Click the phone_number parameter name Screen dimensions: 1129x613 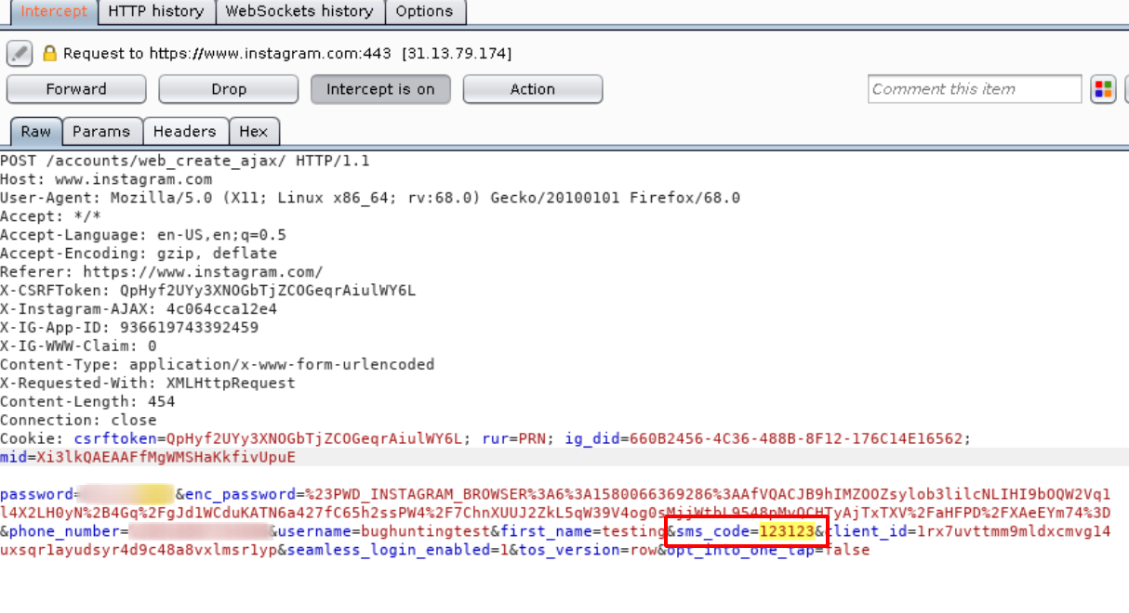(x=64, y=532)
